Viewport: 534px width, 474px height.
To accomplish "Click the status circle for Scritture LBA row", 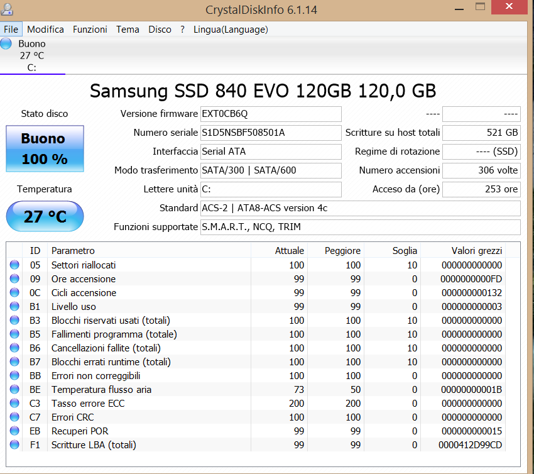I will point(14,444).
